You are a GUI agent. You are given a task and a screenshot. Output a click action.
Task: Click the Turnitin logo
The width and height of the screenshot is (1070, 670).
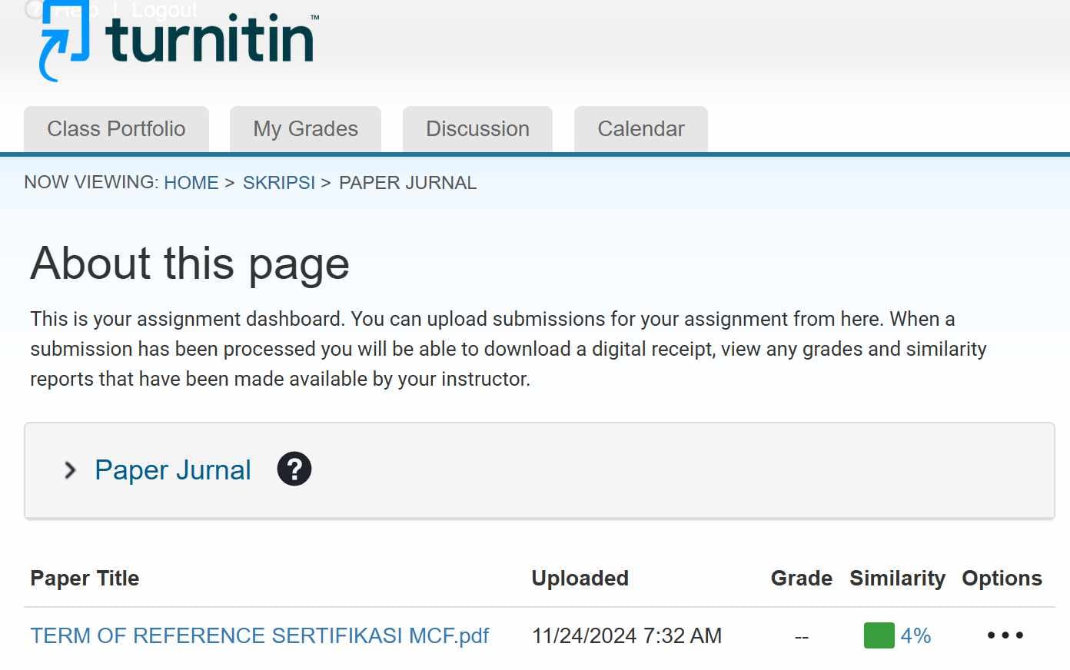[x=178, y=40]
